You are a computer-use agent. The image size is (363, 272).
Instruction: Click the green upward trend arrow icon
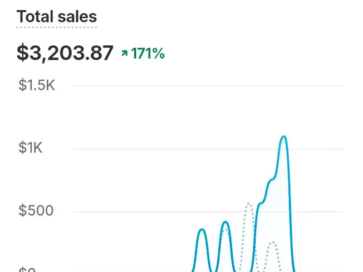124,54
